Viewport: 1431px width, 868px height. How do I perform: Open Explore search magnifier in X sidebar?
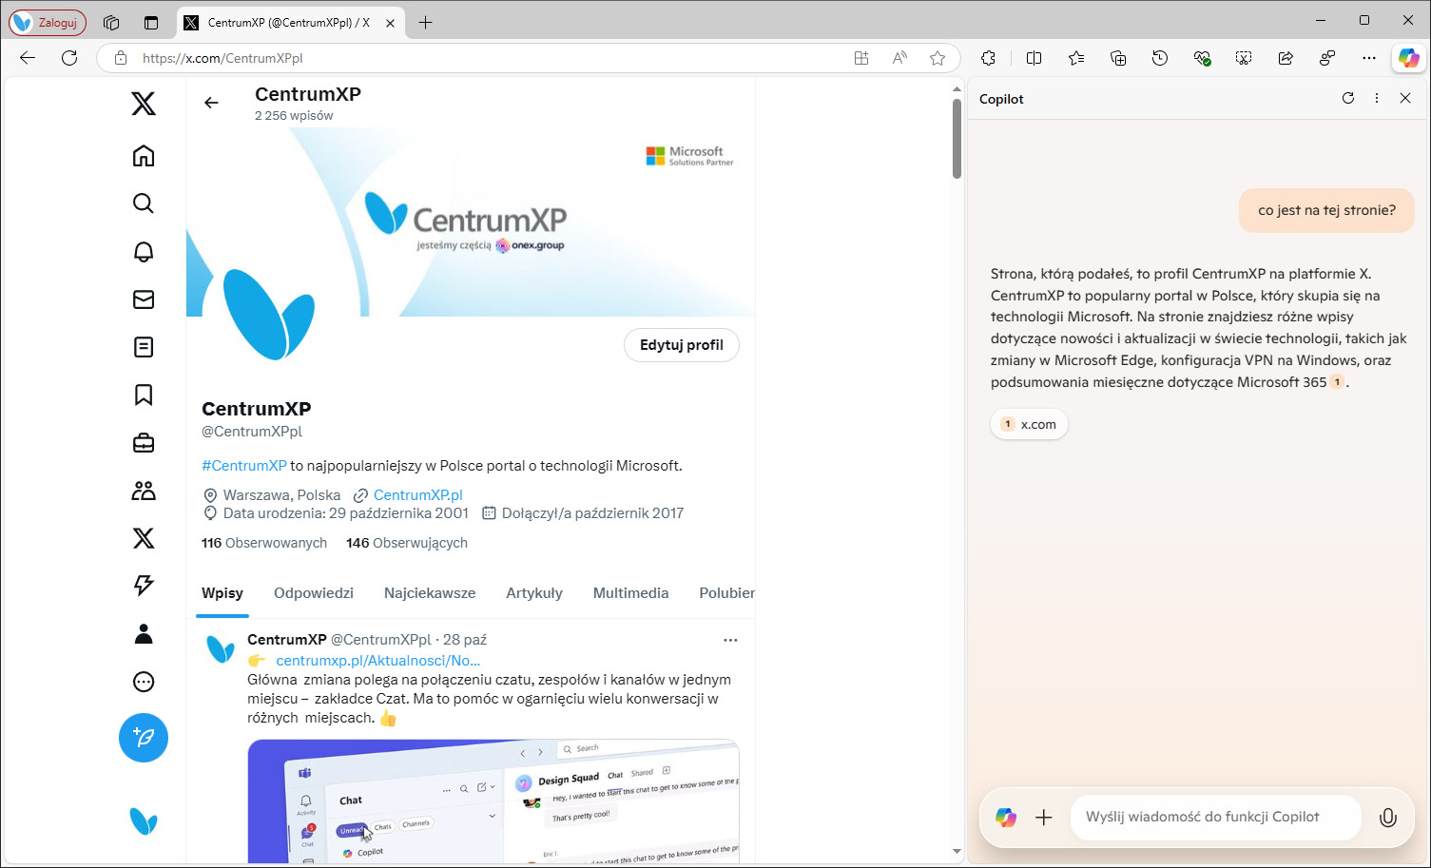pos(144,203)
